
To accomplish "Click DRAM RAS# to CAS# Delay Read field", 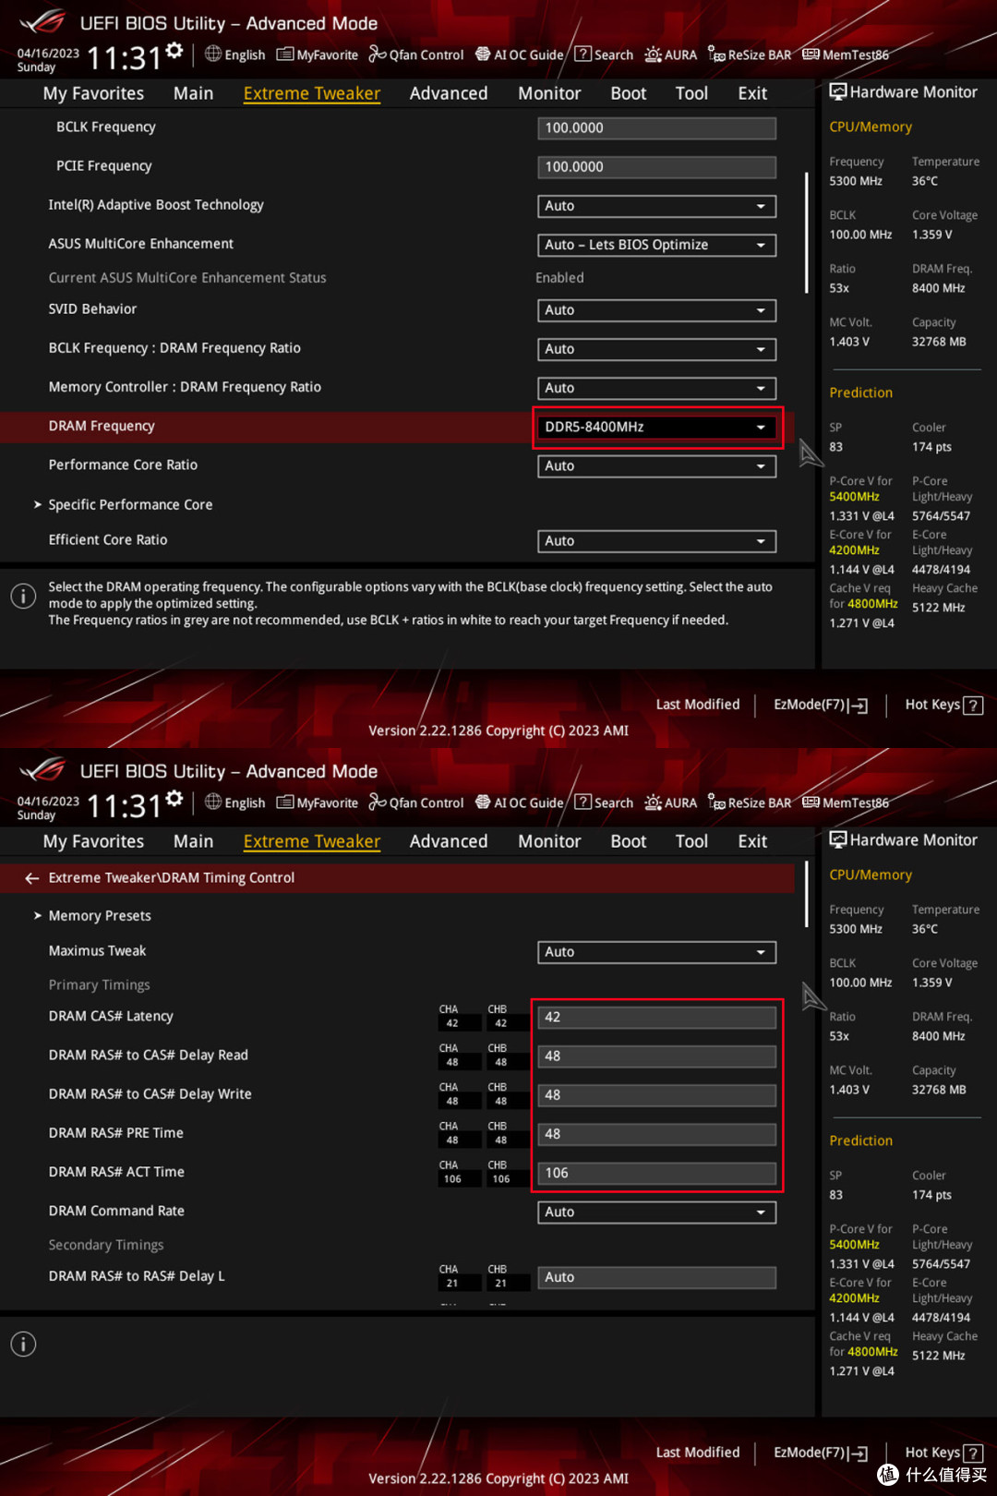I will pos(656,1056).
